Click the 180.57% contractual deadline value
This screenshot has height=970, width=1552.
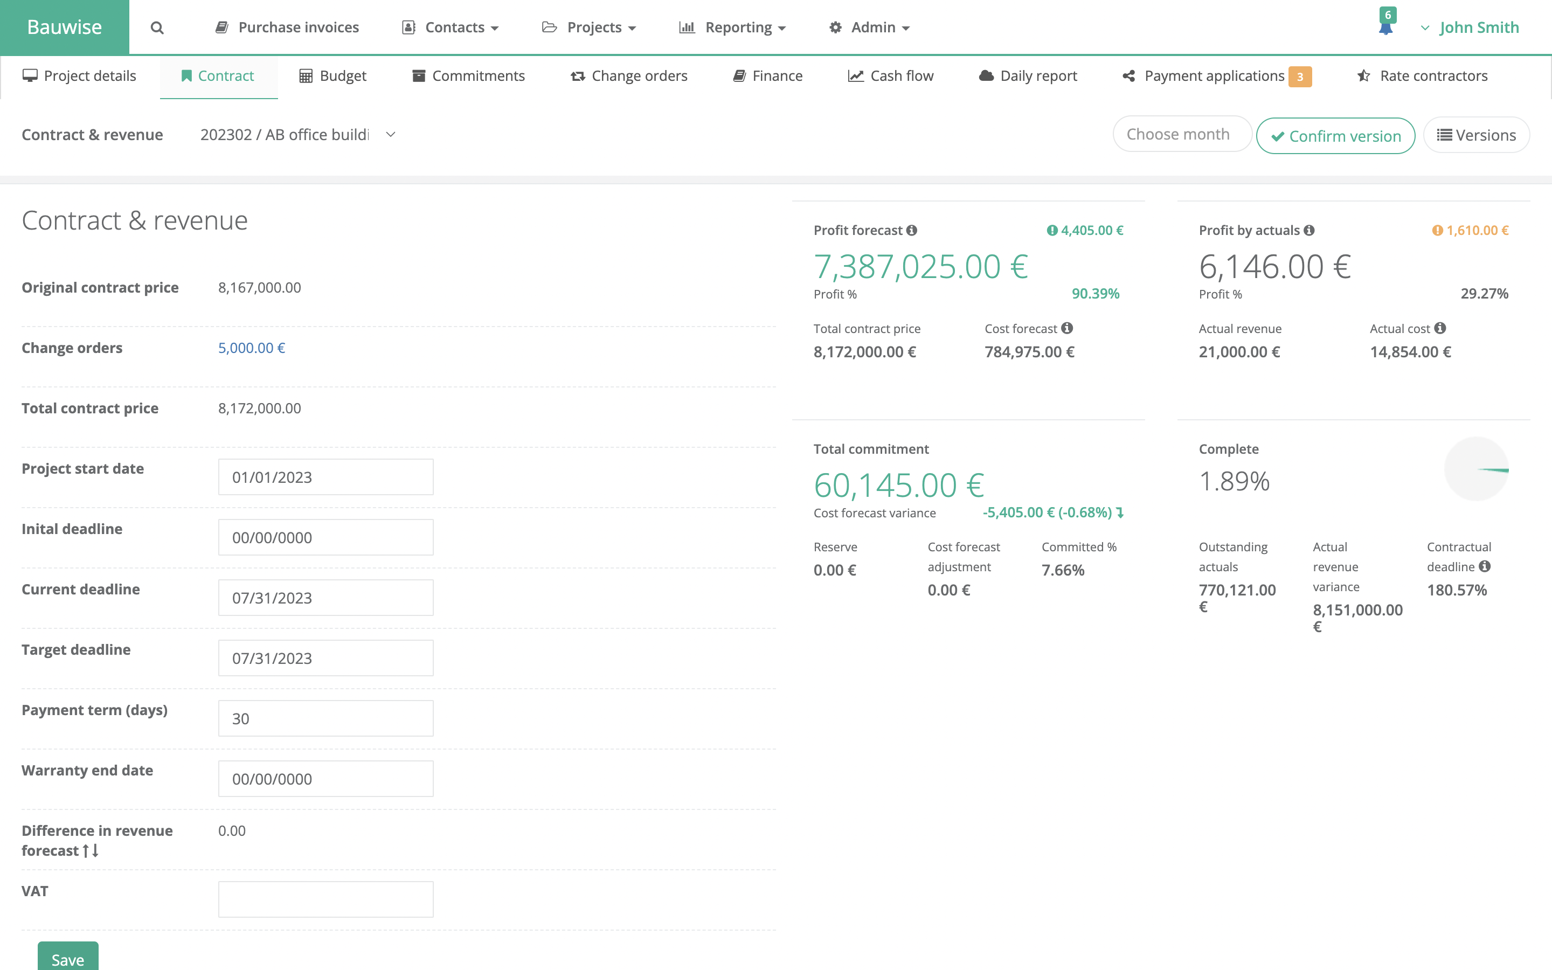[1457, 590]
